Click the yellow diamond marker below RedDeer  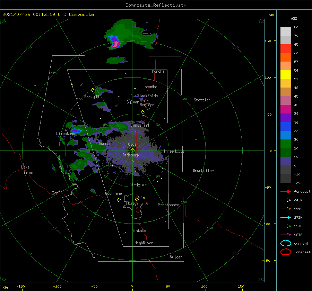[x=143, y=112]
